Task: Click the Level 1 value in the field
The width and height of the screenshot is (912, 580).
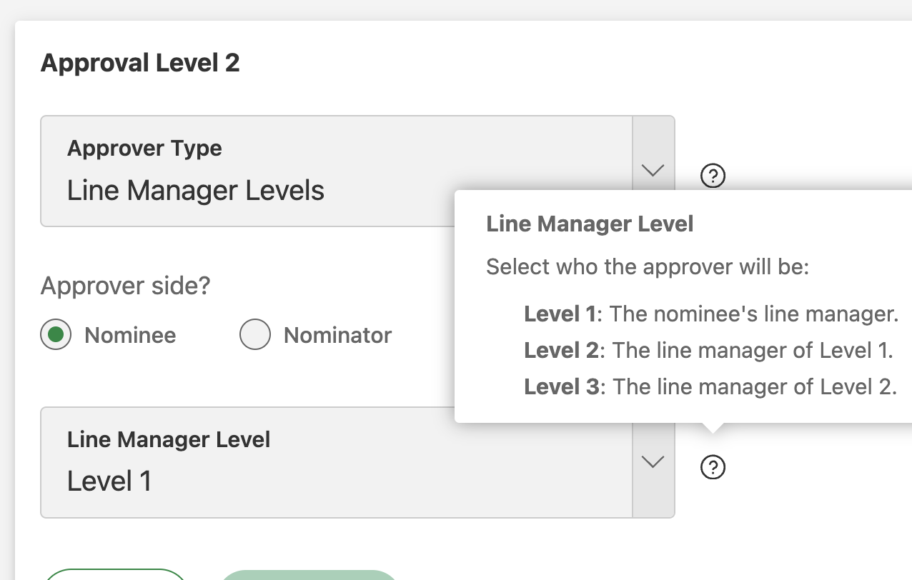Action: click(x=109, y=481)
